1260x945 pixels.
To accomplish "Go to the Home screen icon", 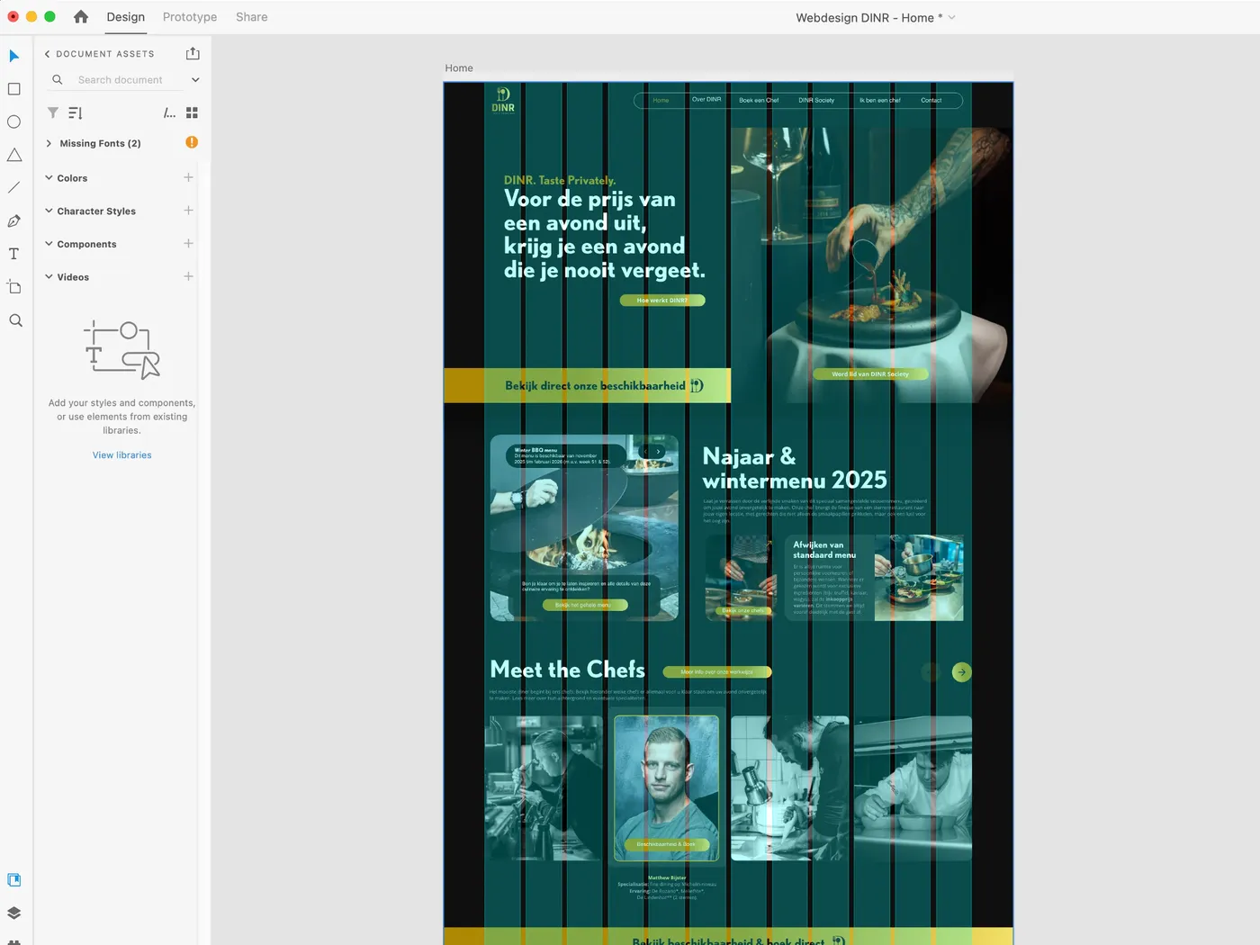I will [81, 16].
